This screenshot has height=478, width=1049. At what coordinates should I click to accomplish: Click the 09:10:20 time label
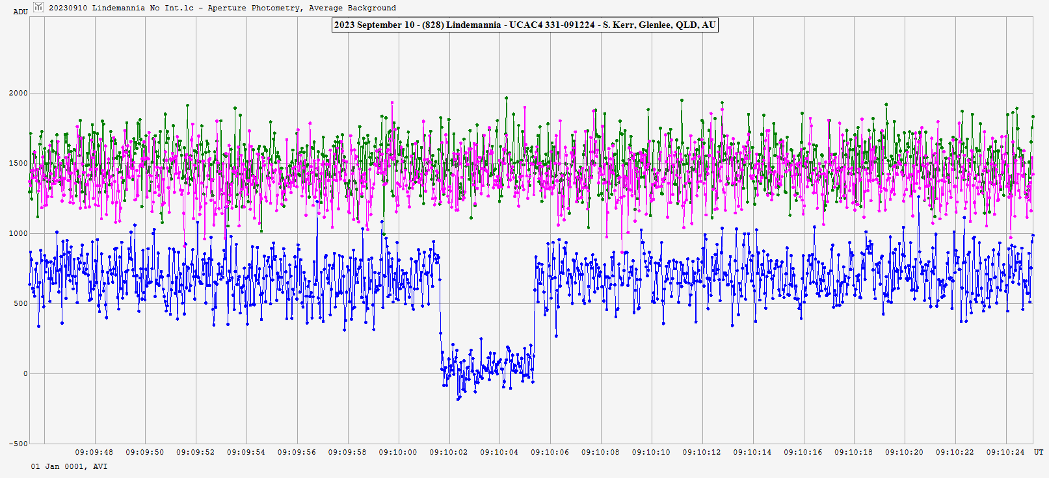click(905, 452)
